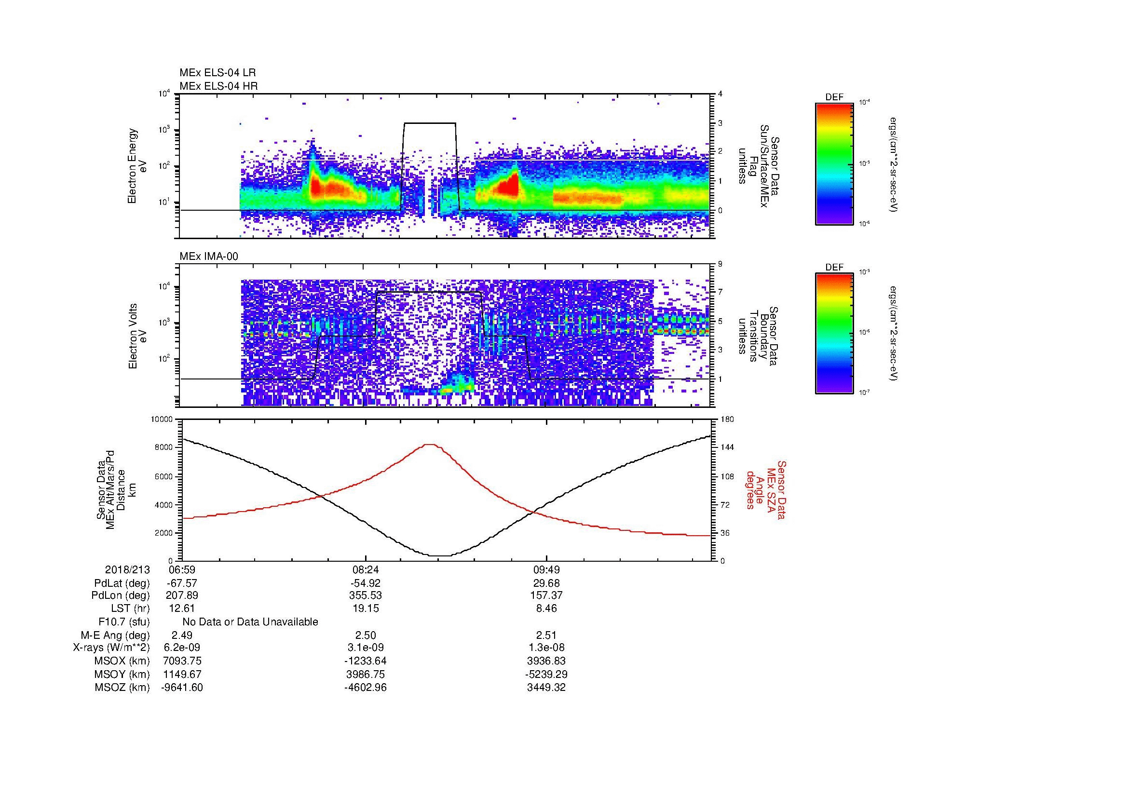Click the MSOZ value '-4602.96'
Image resolution: width=1128 pixels, height=797 pixels.
(x=366, y=687)
